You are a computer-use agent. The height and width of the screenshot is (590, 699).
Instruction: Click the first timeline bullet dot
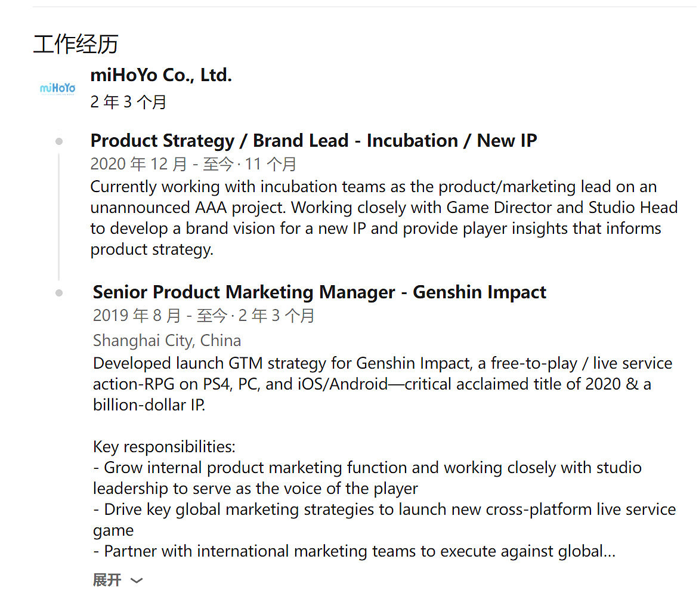coord(59,141)
